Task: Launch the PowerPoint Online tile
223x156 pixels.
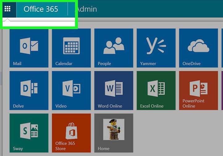Action: pyautogui.click(x=199, y=90)
